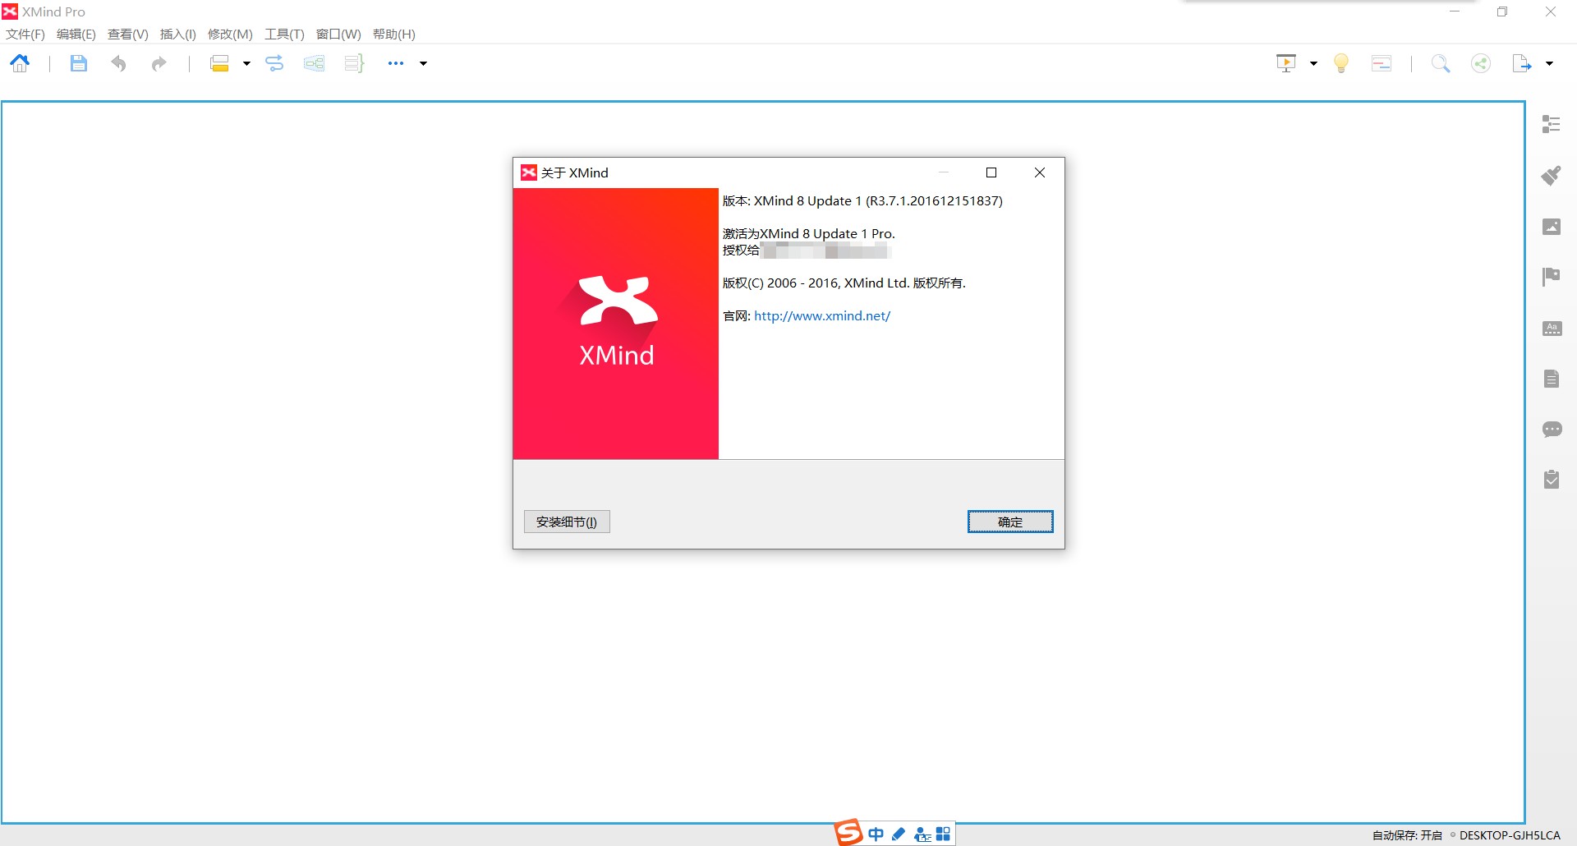Open the Image clip art sidebar panel

(1551, 227)
